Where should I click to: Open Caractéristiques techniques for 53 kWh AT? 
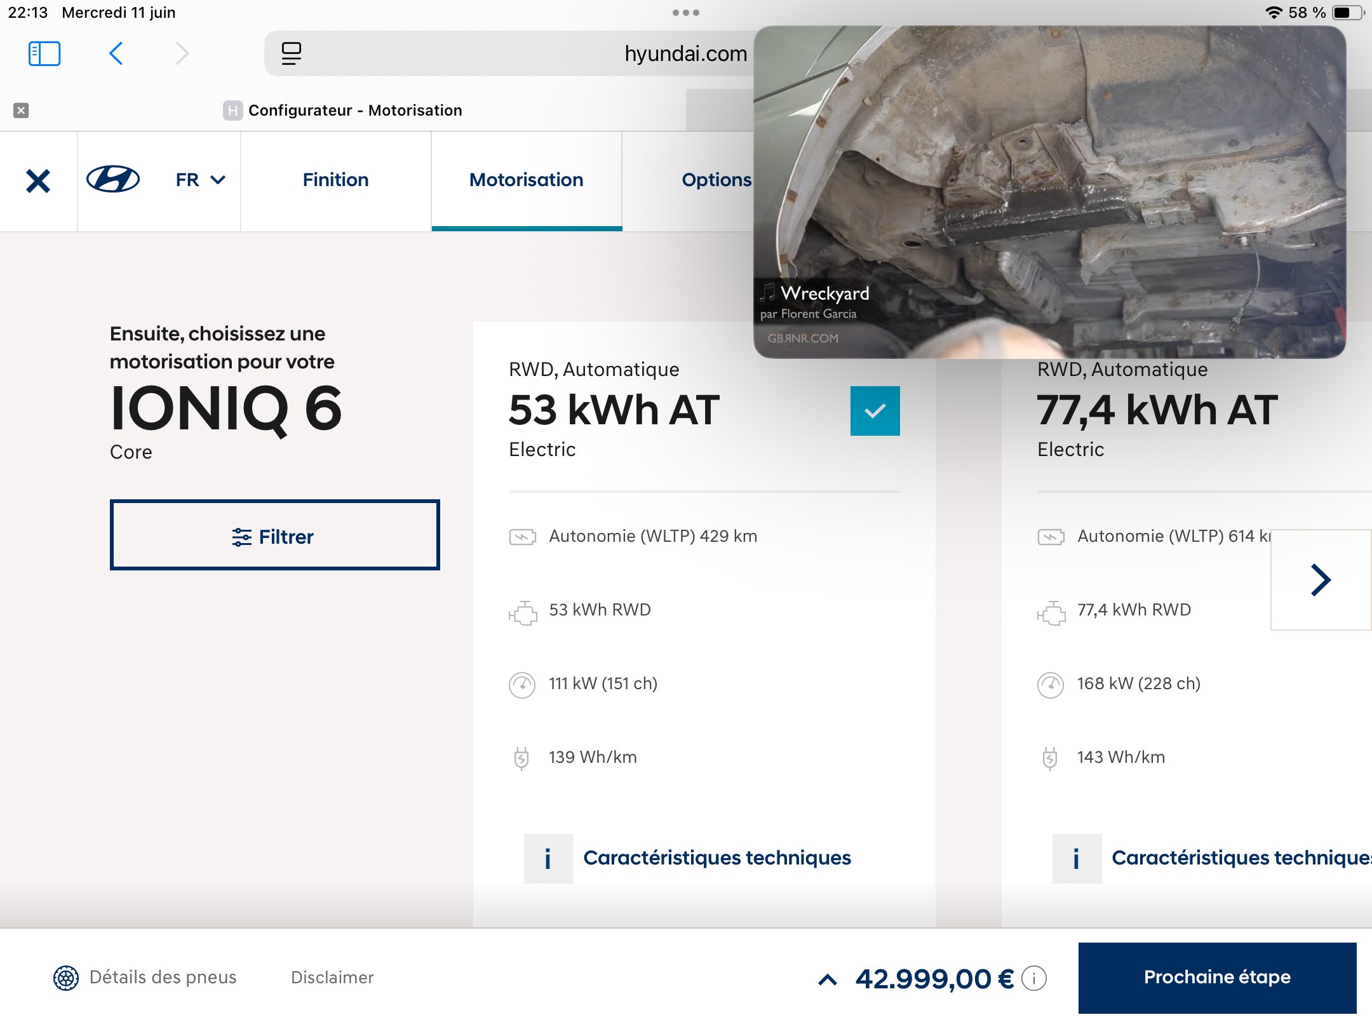[717, 857]
